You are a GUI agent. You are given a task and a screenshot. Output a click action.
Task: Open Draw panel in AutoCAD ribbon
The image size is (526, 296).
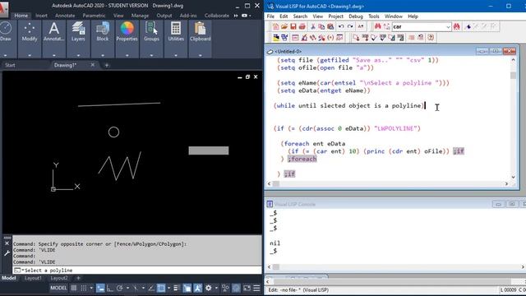pyautogui.click(x=6, y=32)
